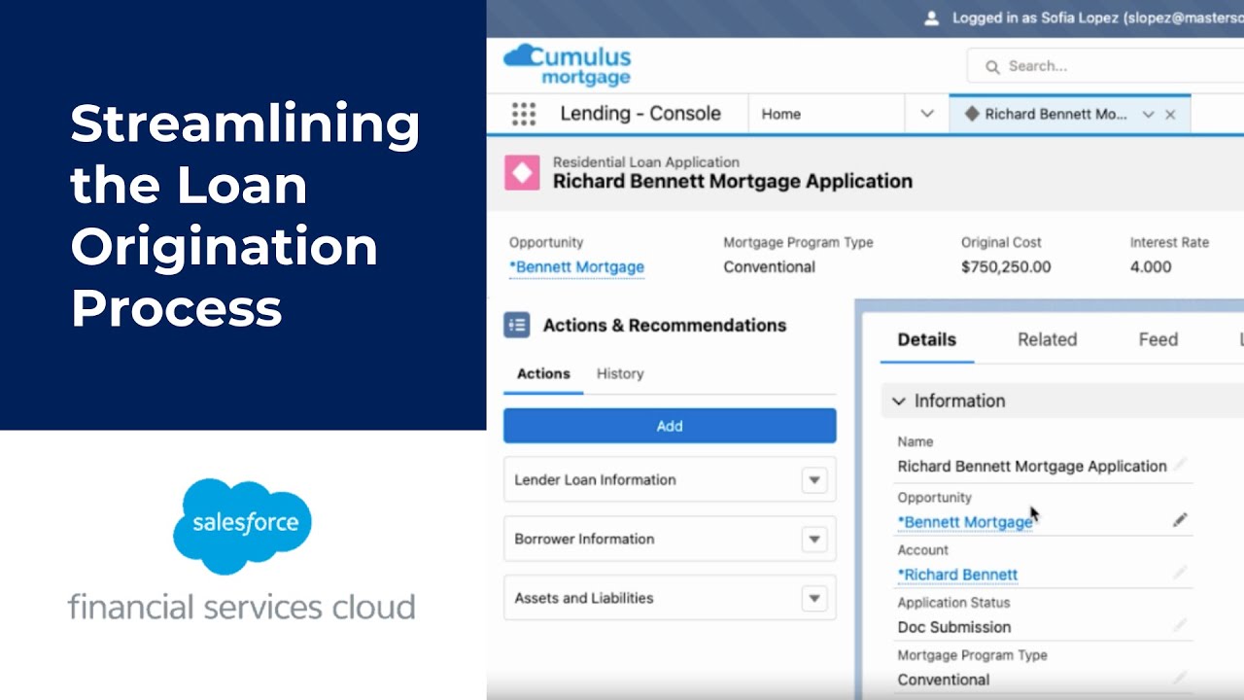Screen dimensions: 1244x700
Task: Open the navigation menu chevron beside Home
Action: [x=927, y=114]
